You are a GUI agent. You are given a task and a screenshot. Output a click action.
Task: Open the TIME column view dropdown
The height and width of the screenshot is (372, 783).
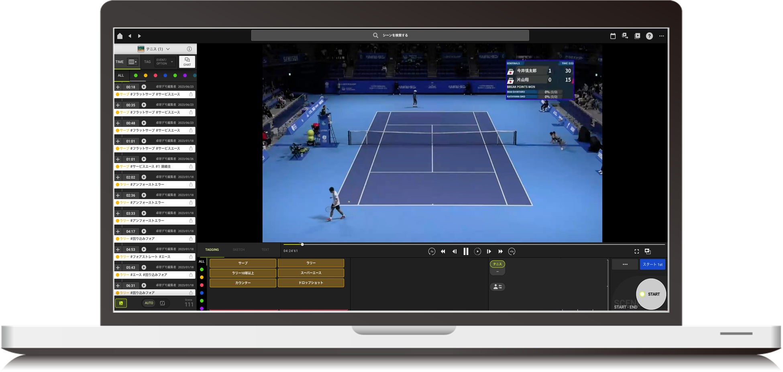tap(133, 62)
